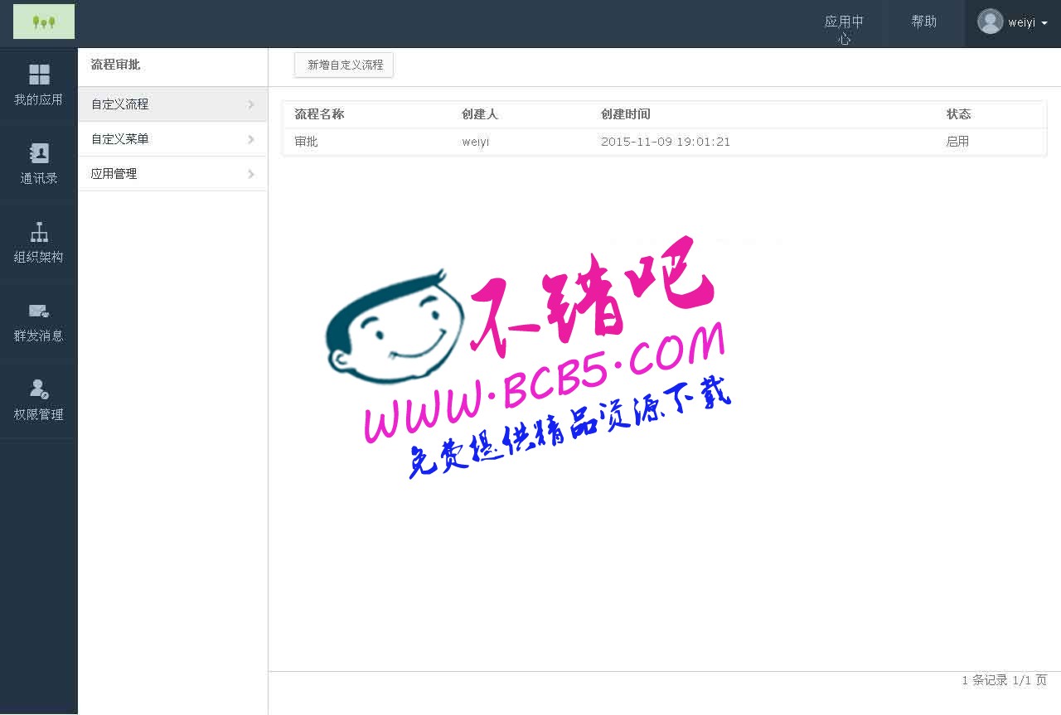Open the 我的应用 grid icon
The height and width of the screenshot is (715, 1061).
coord(39,75)
